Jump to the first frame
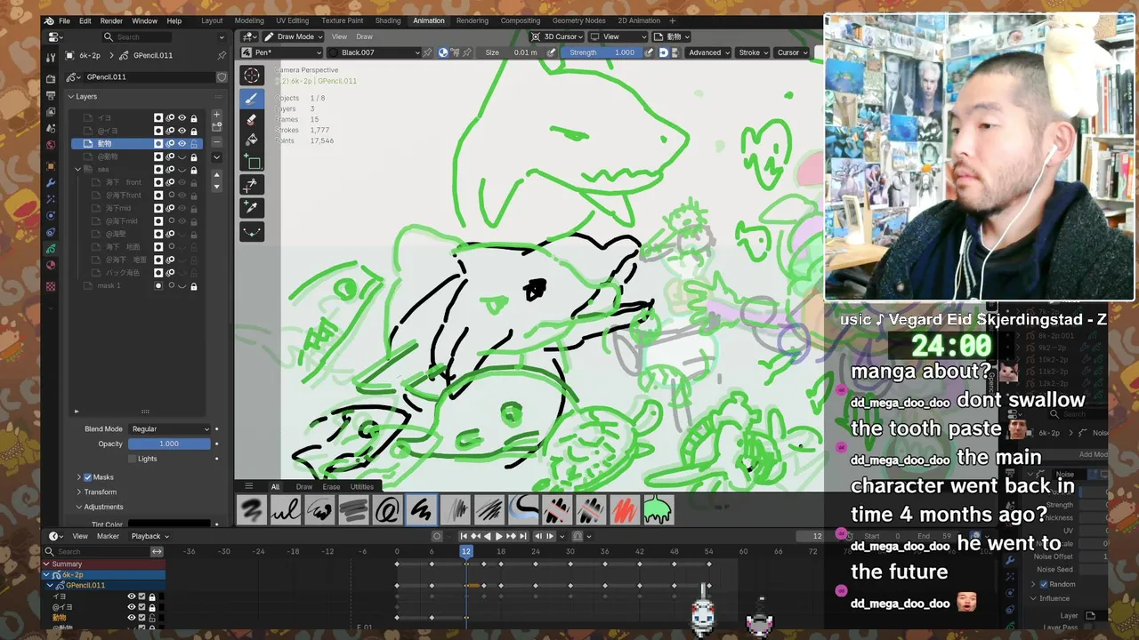1139x640 pixels. coord(464,536)
